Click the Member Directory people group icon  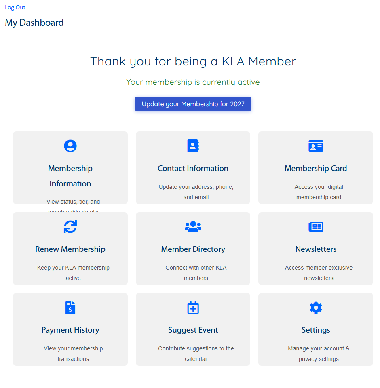(193, 227)
